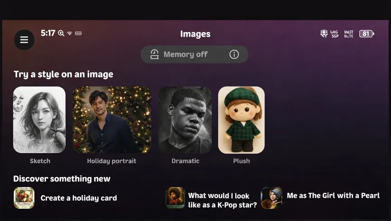Screen dimensions: 391x221
Task: Open Me as The Girl with a Pearl
Action: [333, 196]
